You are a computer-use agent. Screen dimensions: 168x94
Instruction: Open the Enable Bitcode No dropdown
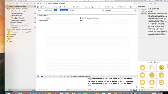[x=81, y=21]
